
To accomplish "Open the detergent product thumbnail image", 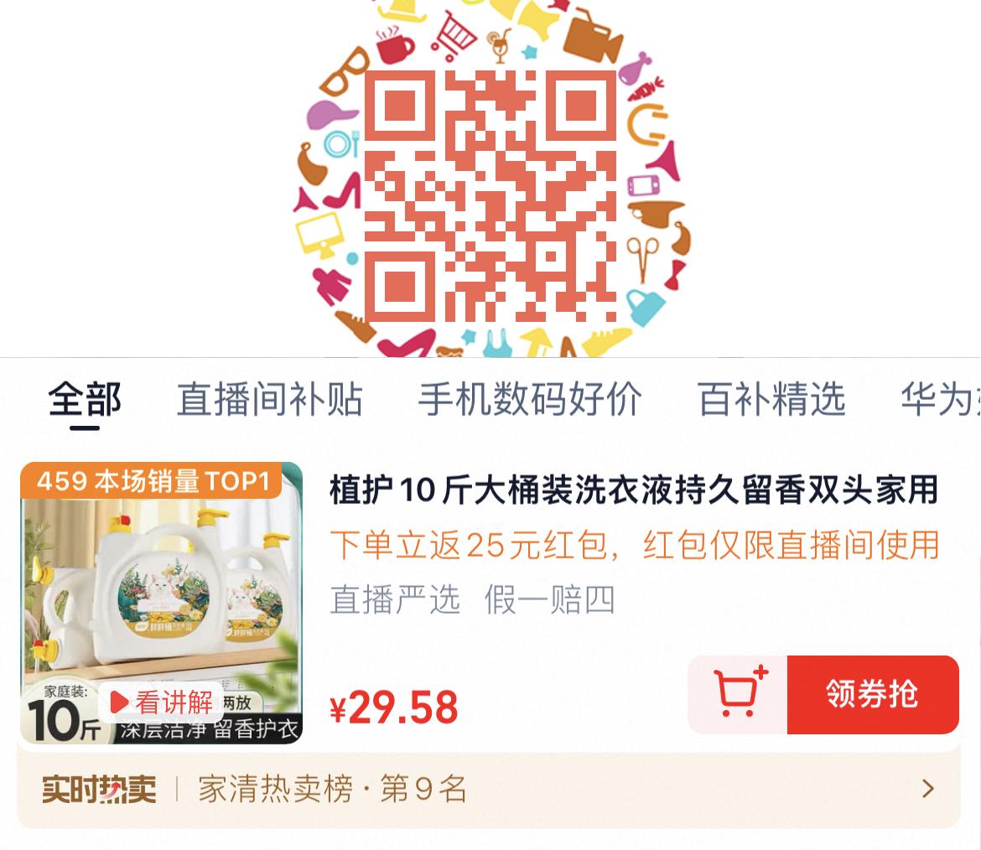I will pos(162,603).
